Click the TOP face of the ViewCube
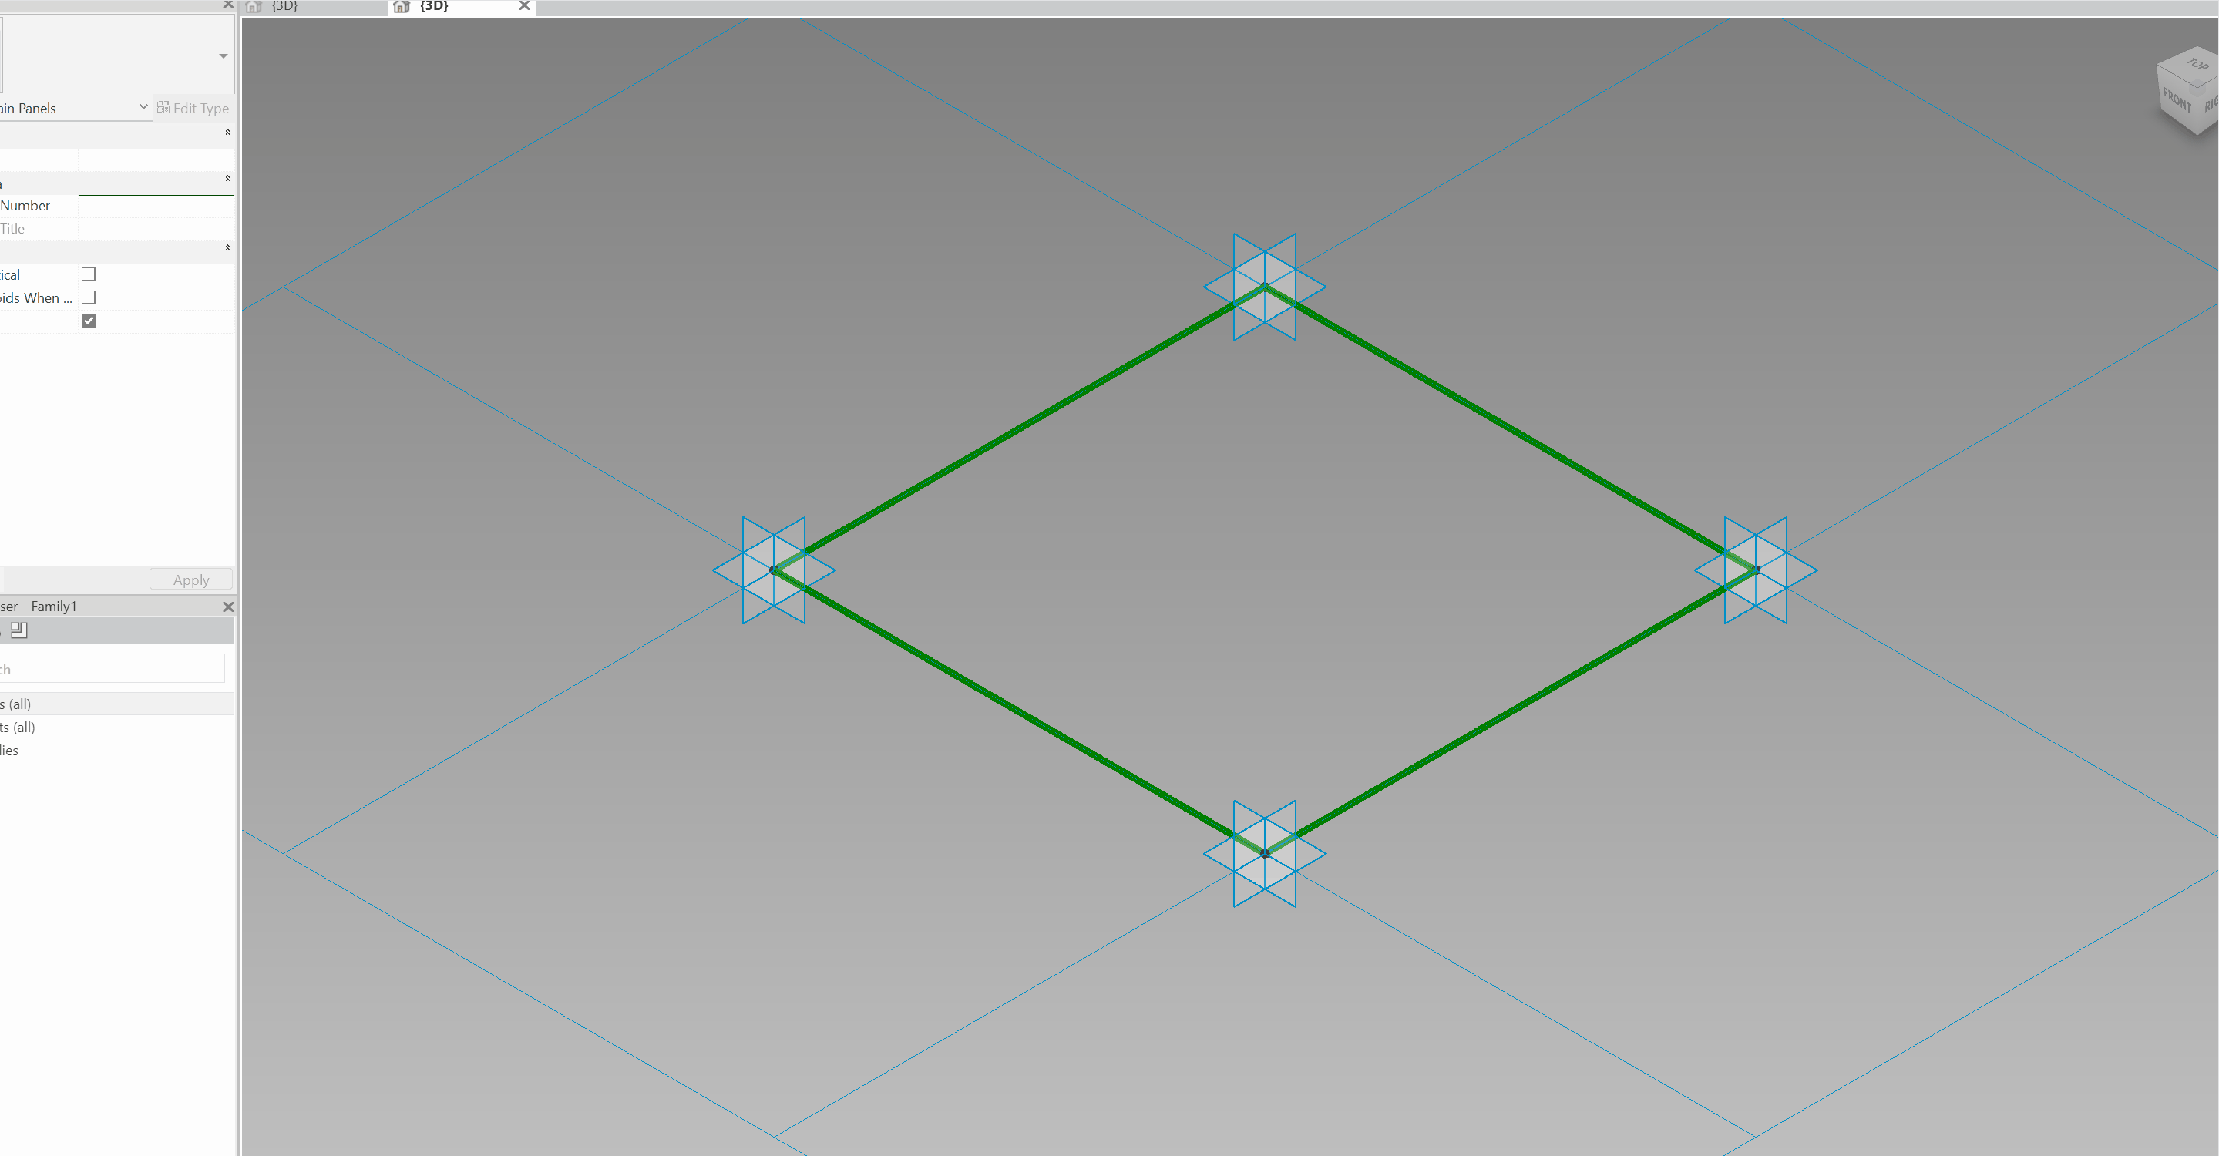 pyautogui.click(x=2197, y=66)
